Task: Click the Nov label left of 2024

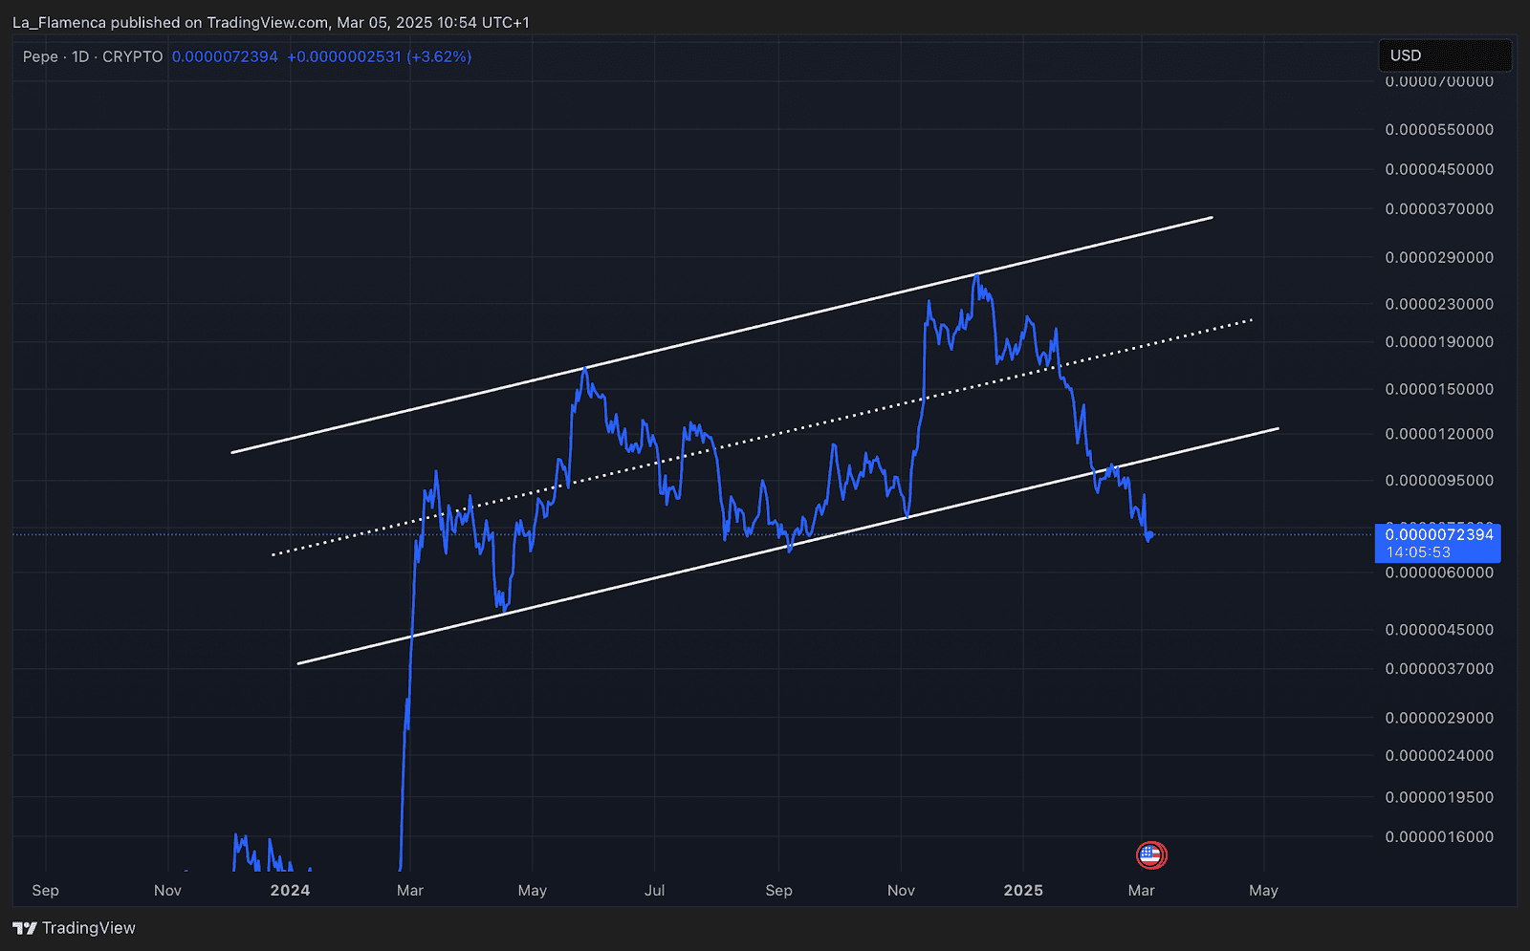Action: [x=167, y=891]
